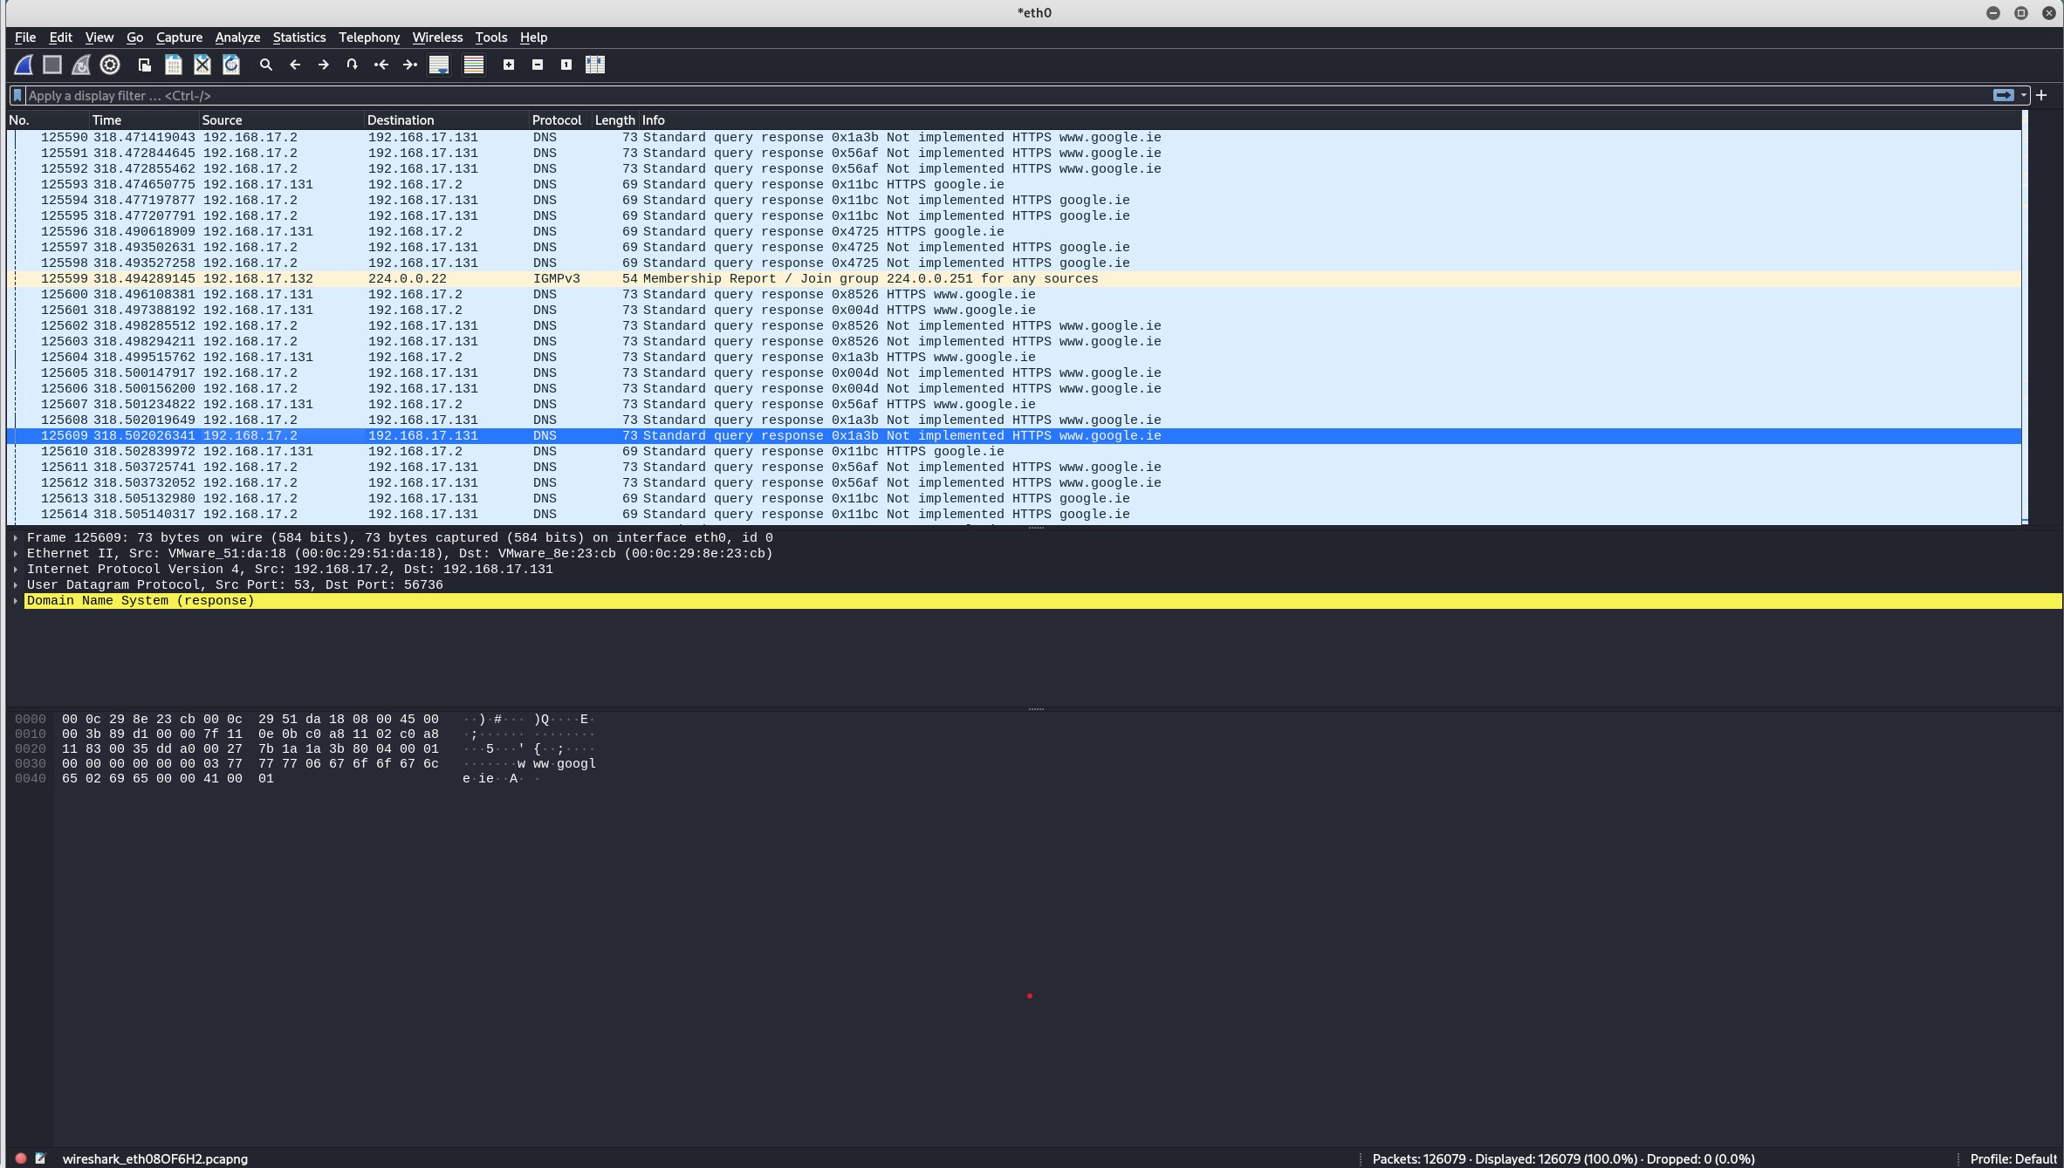Open the Analyze menu
Image resolution: width=2064 pixels, height=1168 pixels.
click(237, 38)
